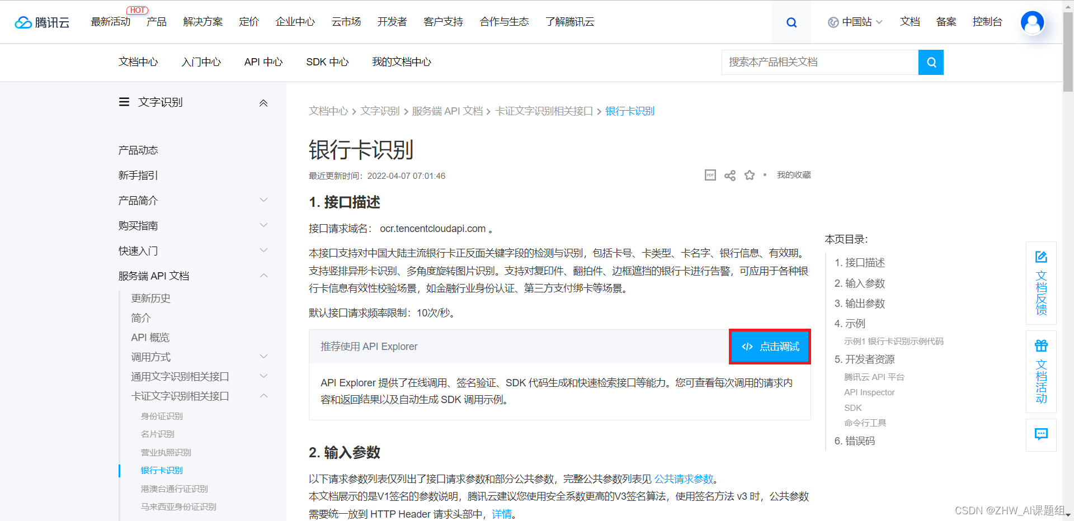Open 身份证识别 in the sidebar
The image size is (1074, 521).
click(x=162, y=416)
